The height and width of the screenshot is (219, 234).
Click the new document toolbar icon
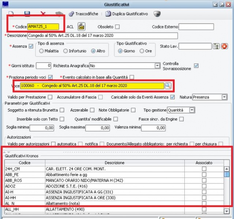point(11,14)
